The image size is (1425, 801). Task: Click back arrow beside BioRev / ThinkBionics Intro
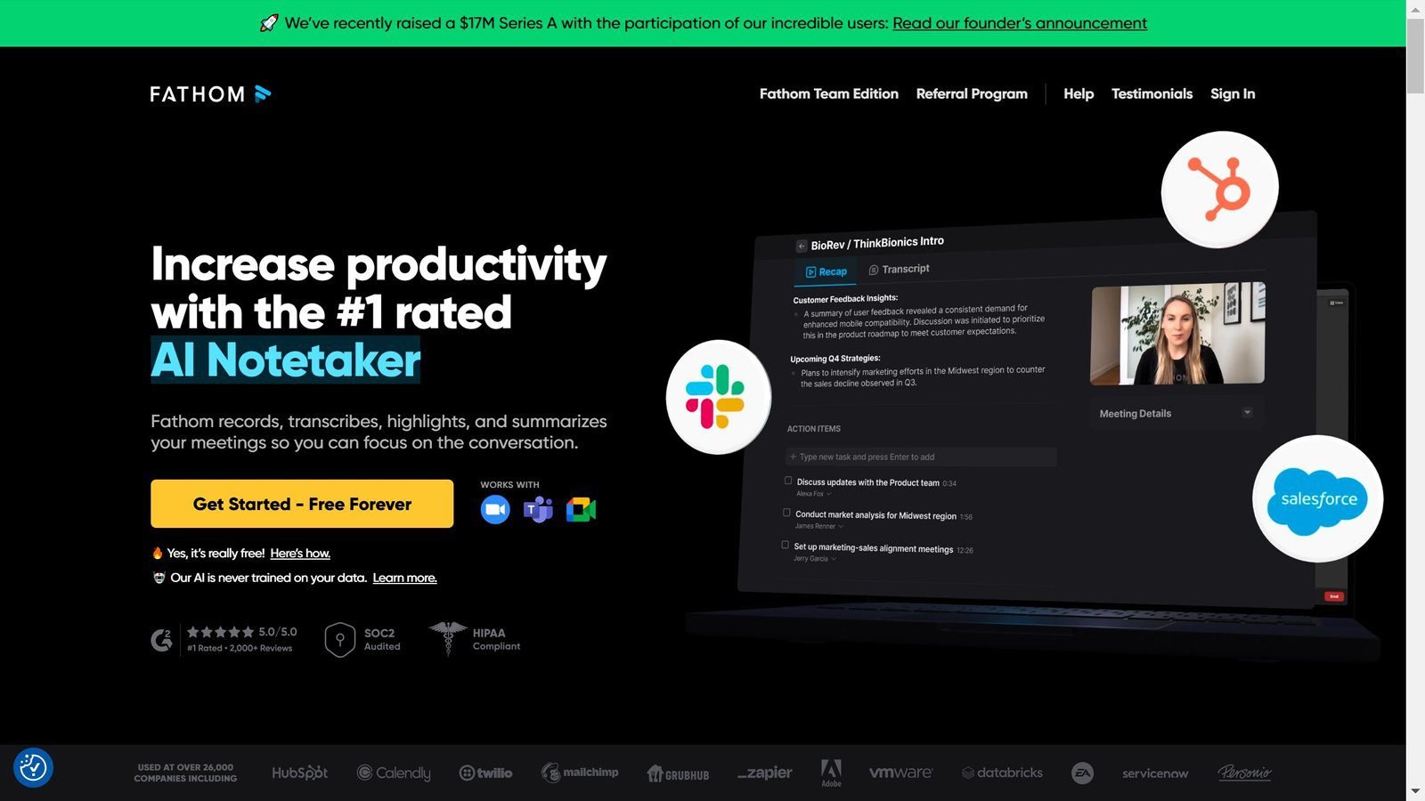coord(801,247)
